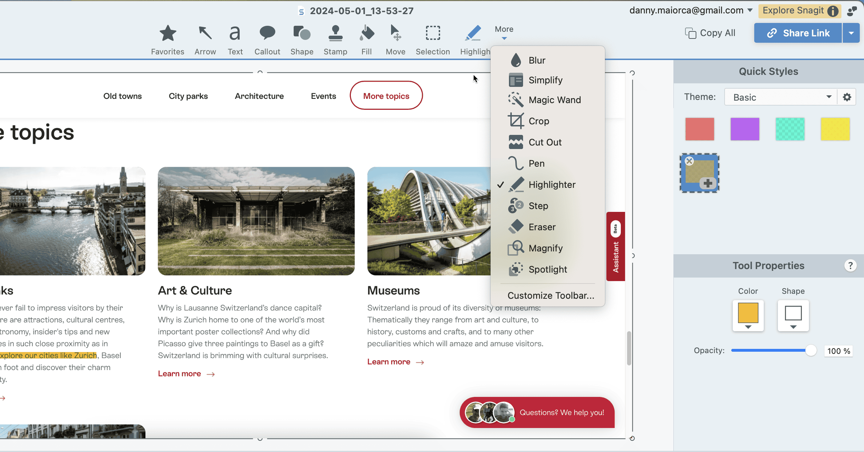
Task: Open theme settings gear icon
Action: pyautogui.click(x=847, y=97)
